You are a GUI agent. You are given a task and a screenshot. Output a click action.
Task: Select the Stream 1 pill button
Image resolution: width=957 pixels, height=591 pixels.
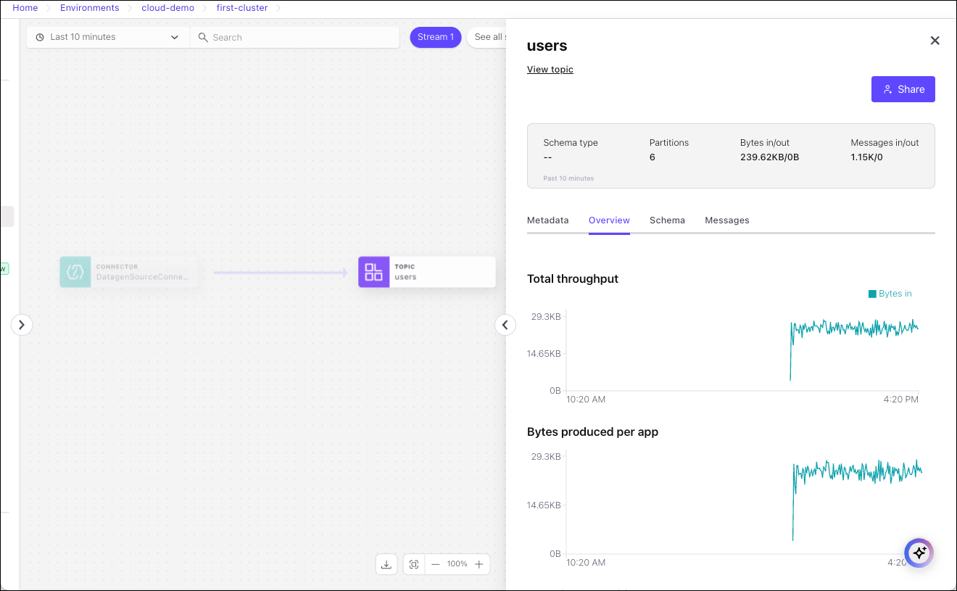tap(435, 37)
